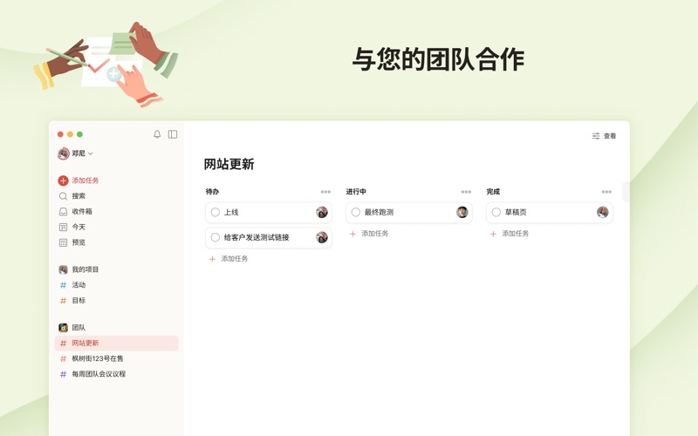Mark 上线 task complete
Screen dimensions: 698x436
(216, 212)
